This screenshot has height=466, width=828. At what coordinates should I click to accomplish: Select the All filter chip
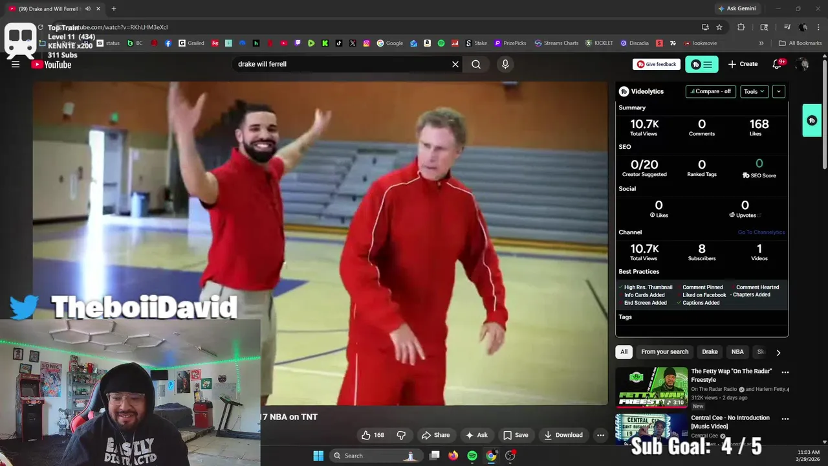coord(624,351)
